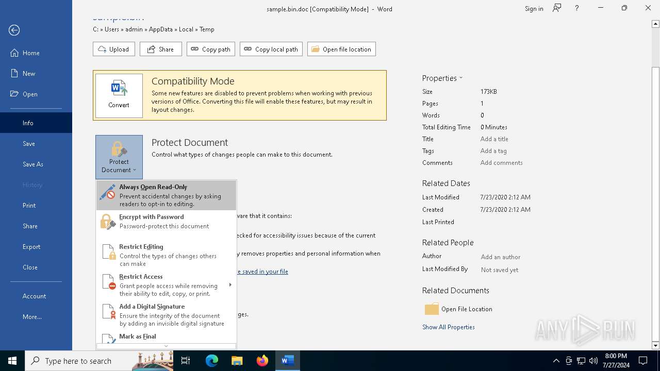Viewport: 660px width, 371px height.
Task: Open the Print page
Action: point(36,206)
